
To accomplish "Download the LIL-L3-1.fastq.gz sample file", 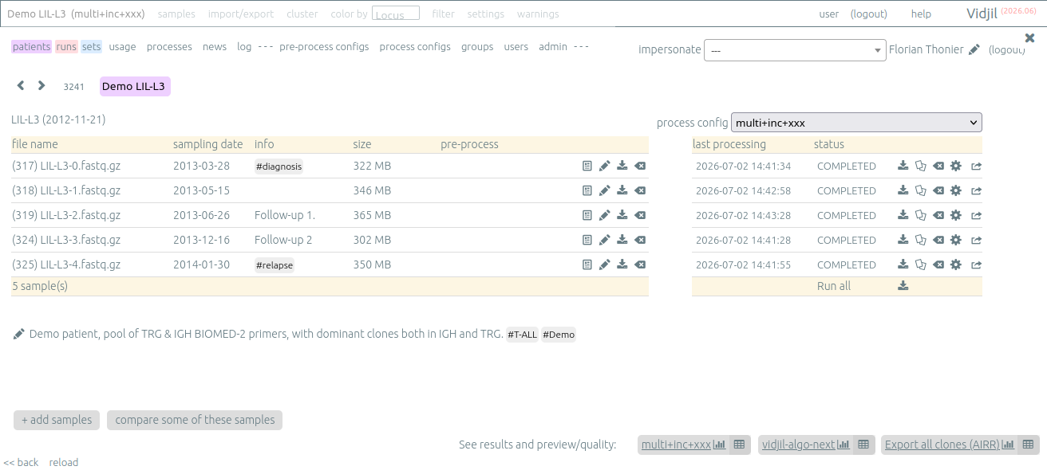I will point(622,191).
